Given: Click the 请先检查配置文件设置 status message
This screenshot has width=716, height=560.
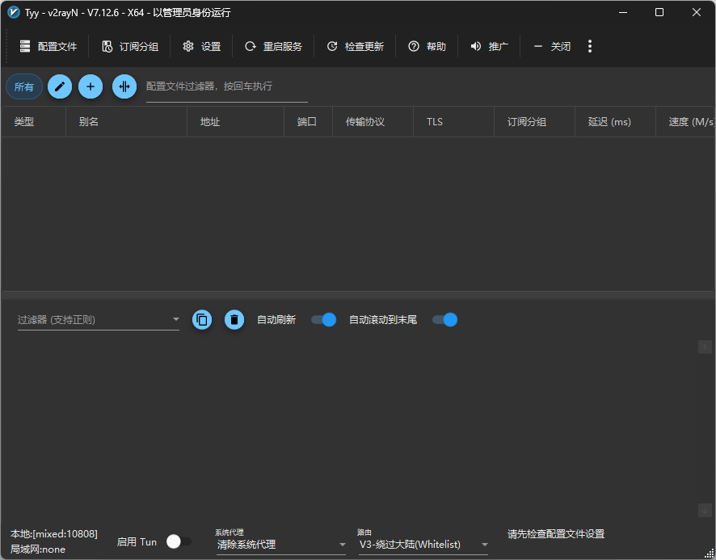Looking at the screenshot, I should click(556, 534).
